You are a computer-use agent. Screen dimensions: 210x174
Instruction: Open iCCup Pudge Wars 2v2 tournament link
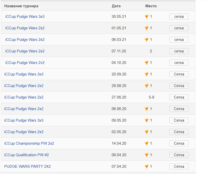coord(25,63)
